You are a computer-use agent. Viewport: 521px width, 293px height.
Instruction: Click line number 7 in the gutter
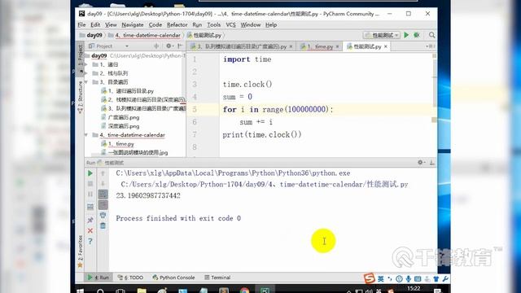coord(195,134)
